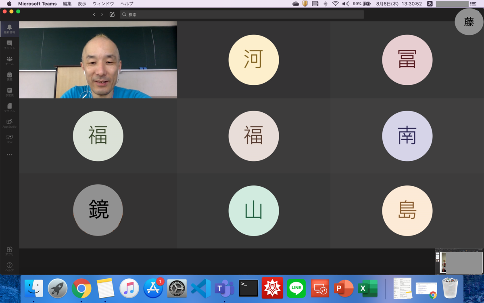Open the 予定表 calendar
The height and width of the screenshot is (303, 484).
(x=9, y=92)
